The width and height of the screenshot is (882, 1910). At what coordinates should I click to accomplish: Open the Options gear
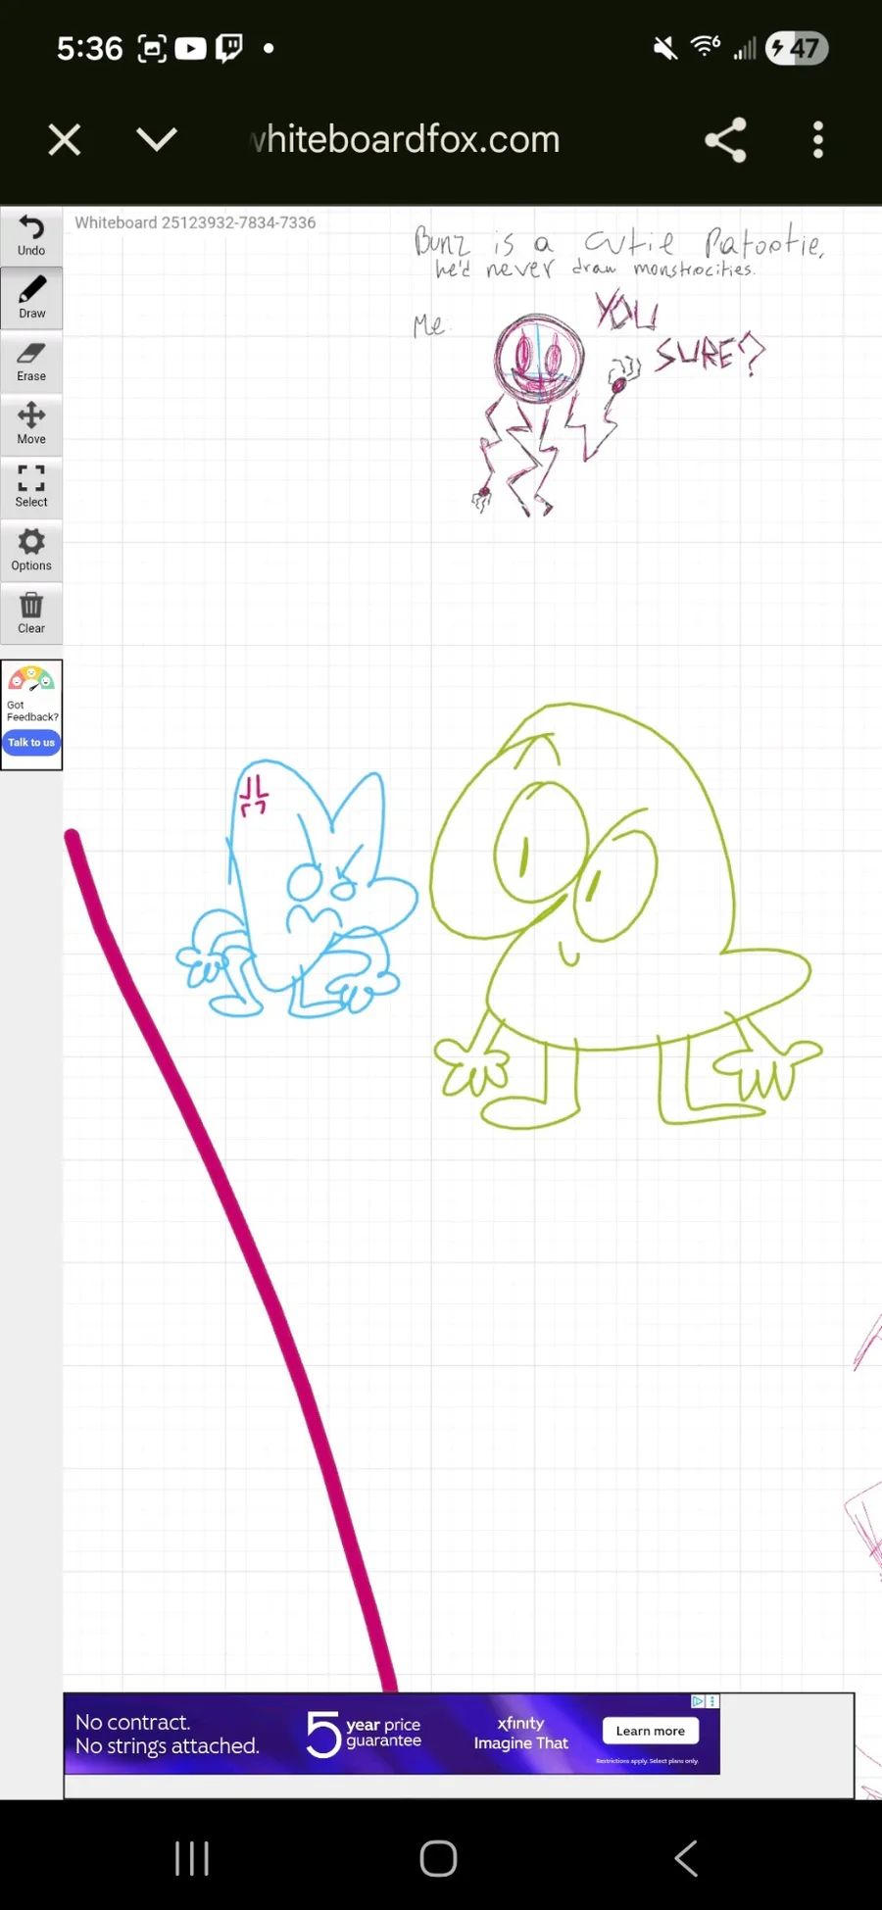click(31, 551)
